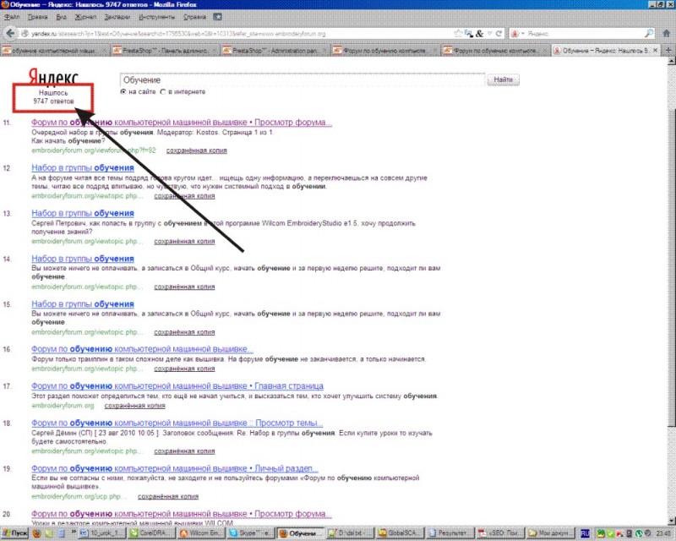This screenshot has height=541, width=676.
Task: Go to the Firefox home page icon
Action: click(666, 33)
